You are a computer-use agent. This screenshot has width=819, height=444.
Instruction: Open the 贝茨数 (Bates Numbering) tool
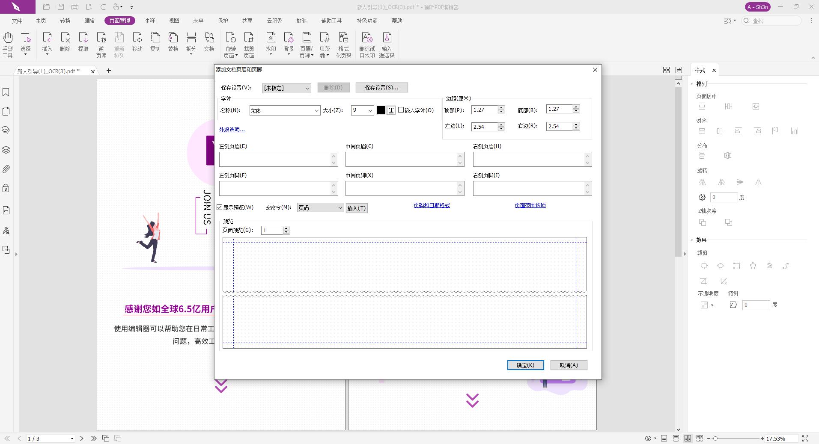click(325, 43)
